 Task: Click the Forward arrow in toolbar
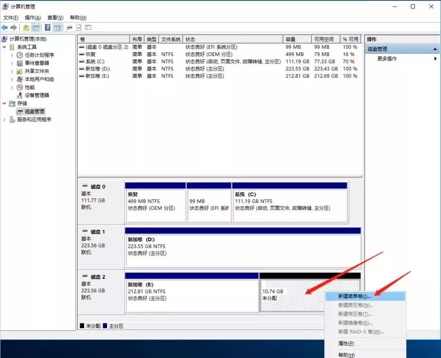pyautogui.click(x=13, y=27)
